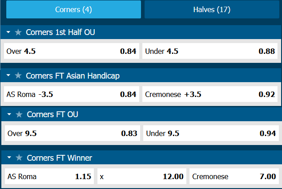The width and height of the screenshot is (282, 189).
Task: Click the Corners FT Winner header title
Action: 59,158
